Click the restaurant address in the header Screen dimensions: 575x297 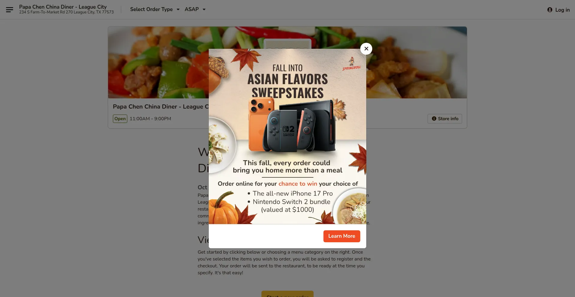pos(66,12)
